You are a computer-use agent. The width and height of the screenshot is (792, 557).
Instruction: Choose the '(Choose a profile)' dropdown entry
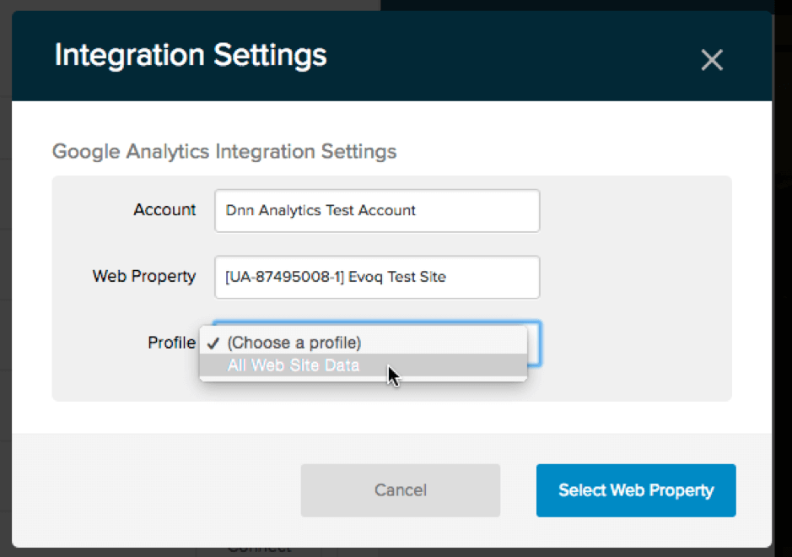[364, 342]
